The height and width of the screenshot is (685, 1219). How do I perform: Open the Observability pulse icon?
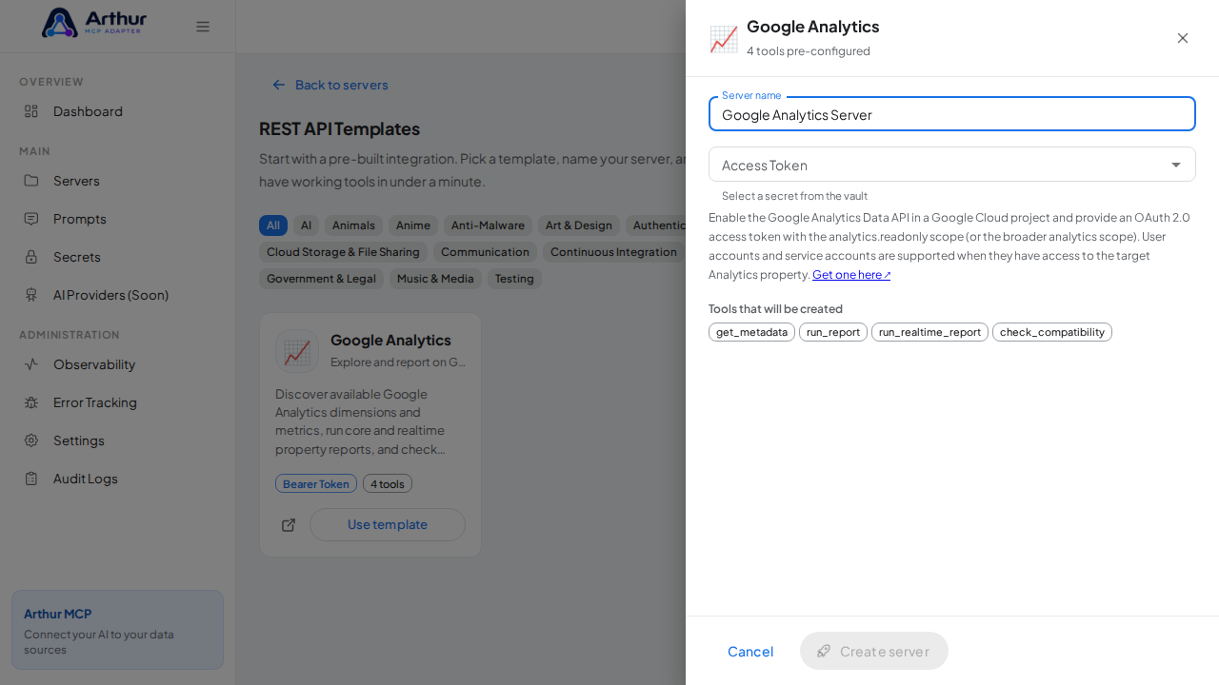(31, 364)
